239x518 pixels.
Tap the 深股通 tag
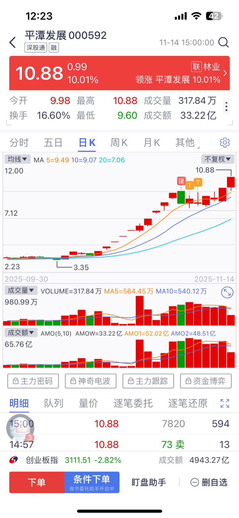[36, 48]
